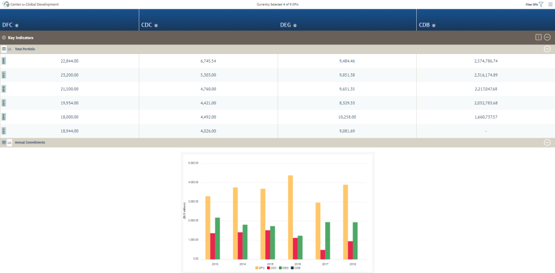Click the red CDC bar for 2017

(x=323, y=255)
